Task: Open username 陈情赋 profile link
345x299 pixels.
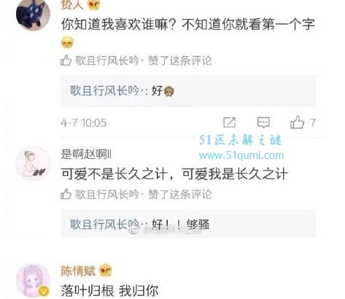Action: (x=78, y=271)
